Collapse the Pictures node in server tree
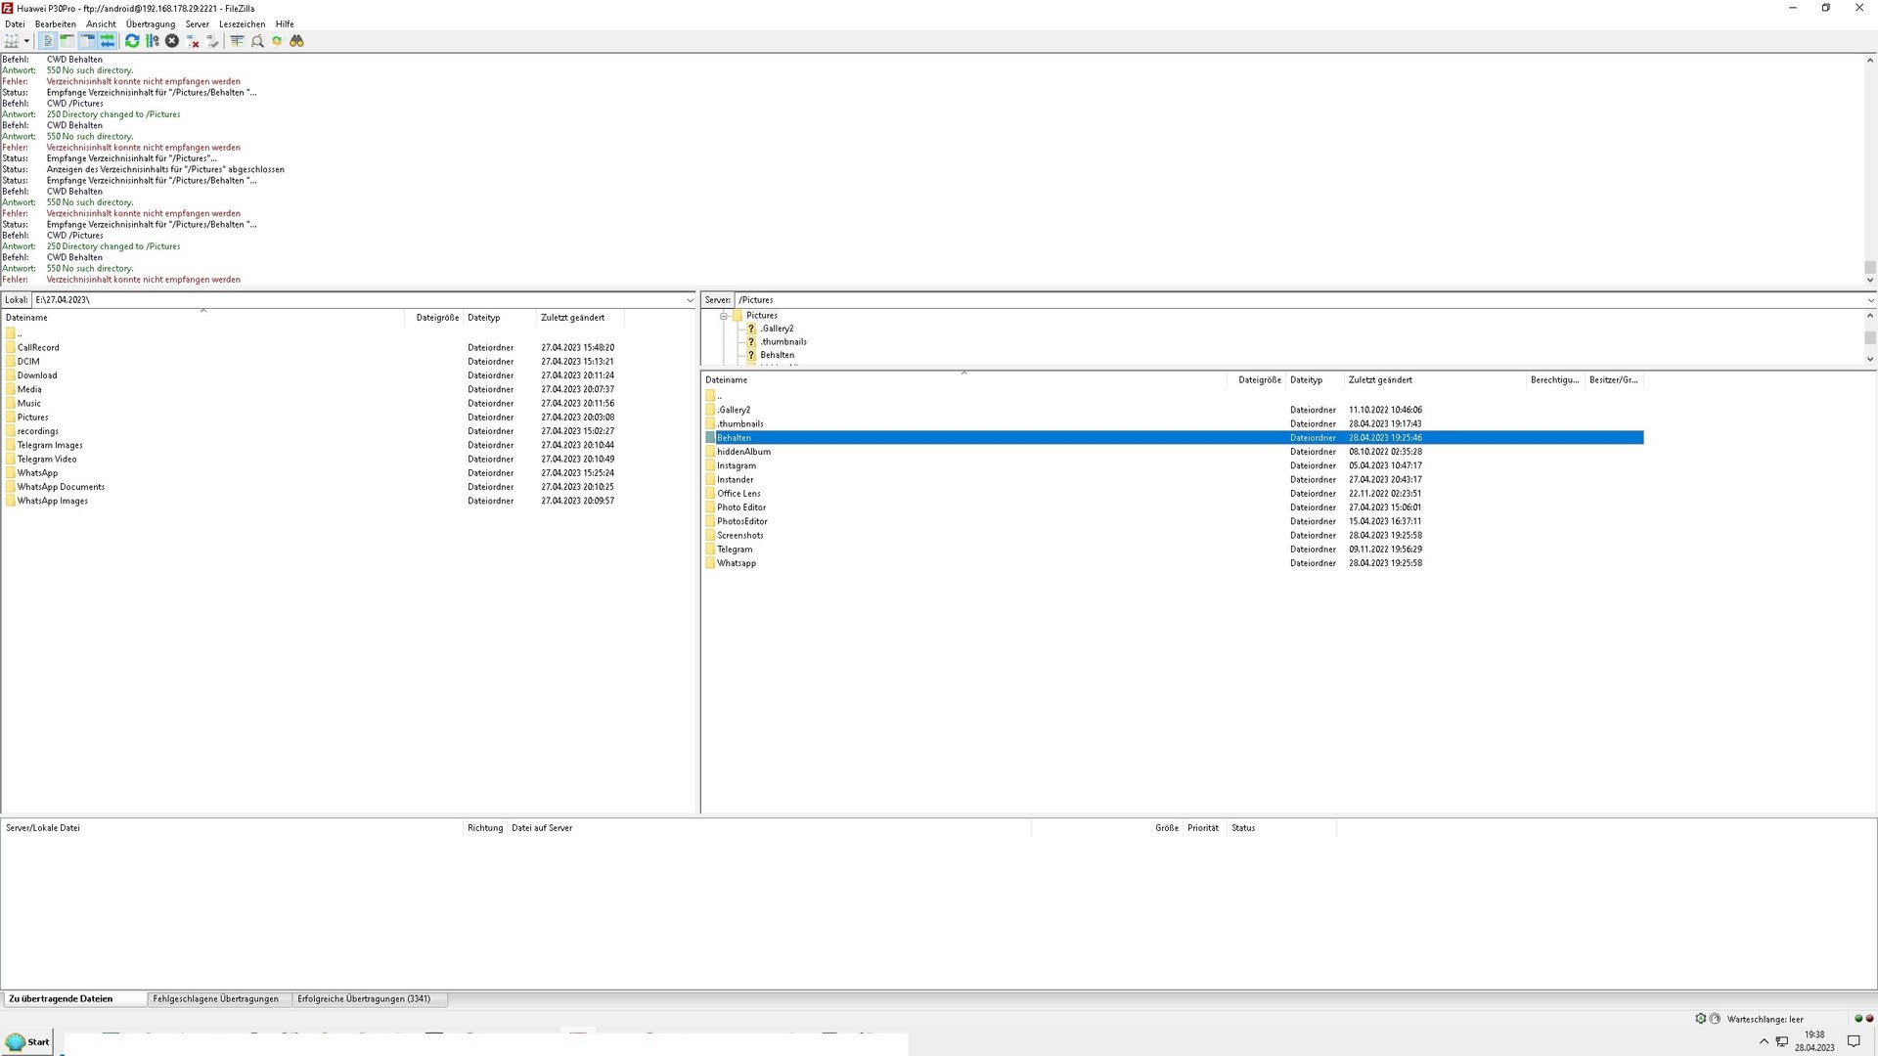Viewport: 1878px width, 1056px height. coord(724,316)
